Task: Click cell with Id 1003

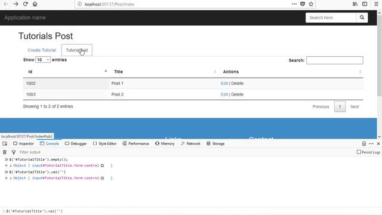Action: (66, 94)
